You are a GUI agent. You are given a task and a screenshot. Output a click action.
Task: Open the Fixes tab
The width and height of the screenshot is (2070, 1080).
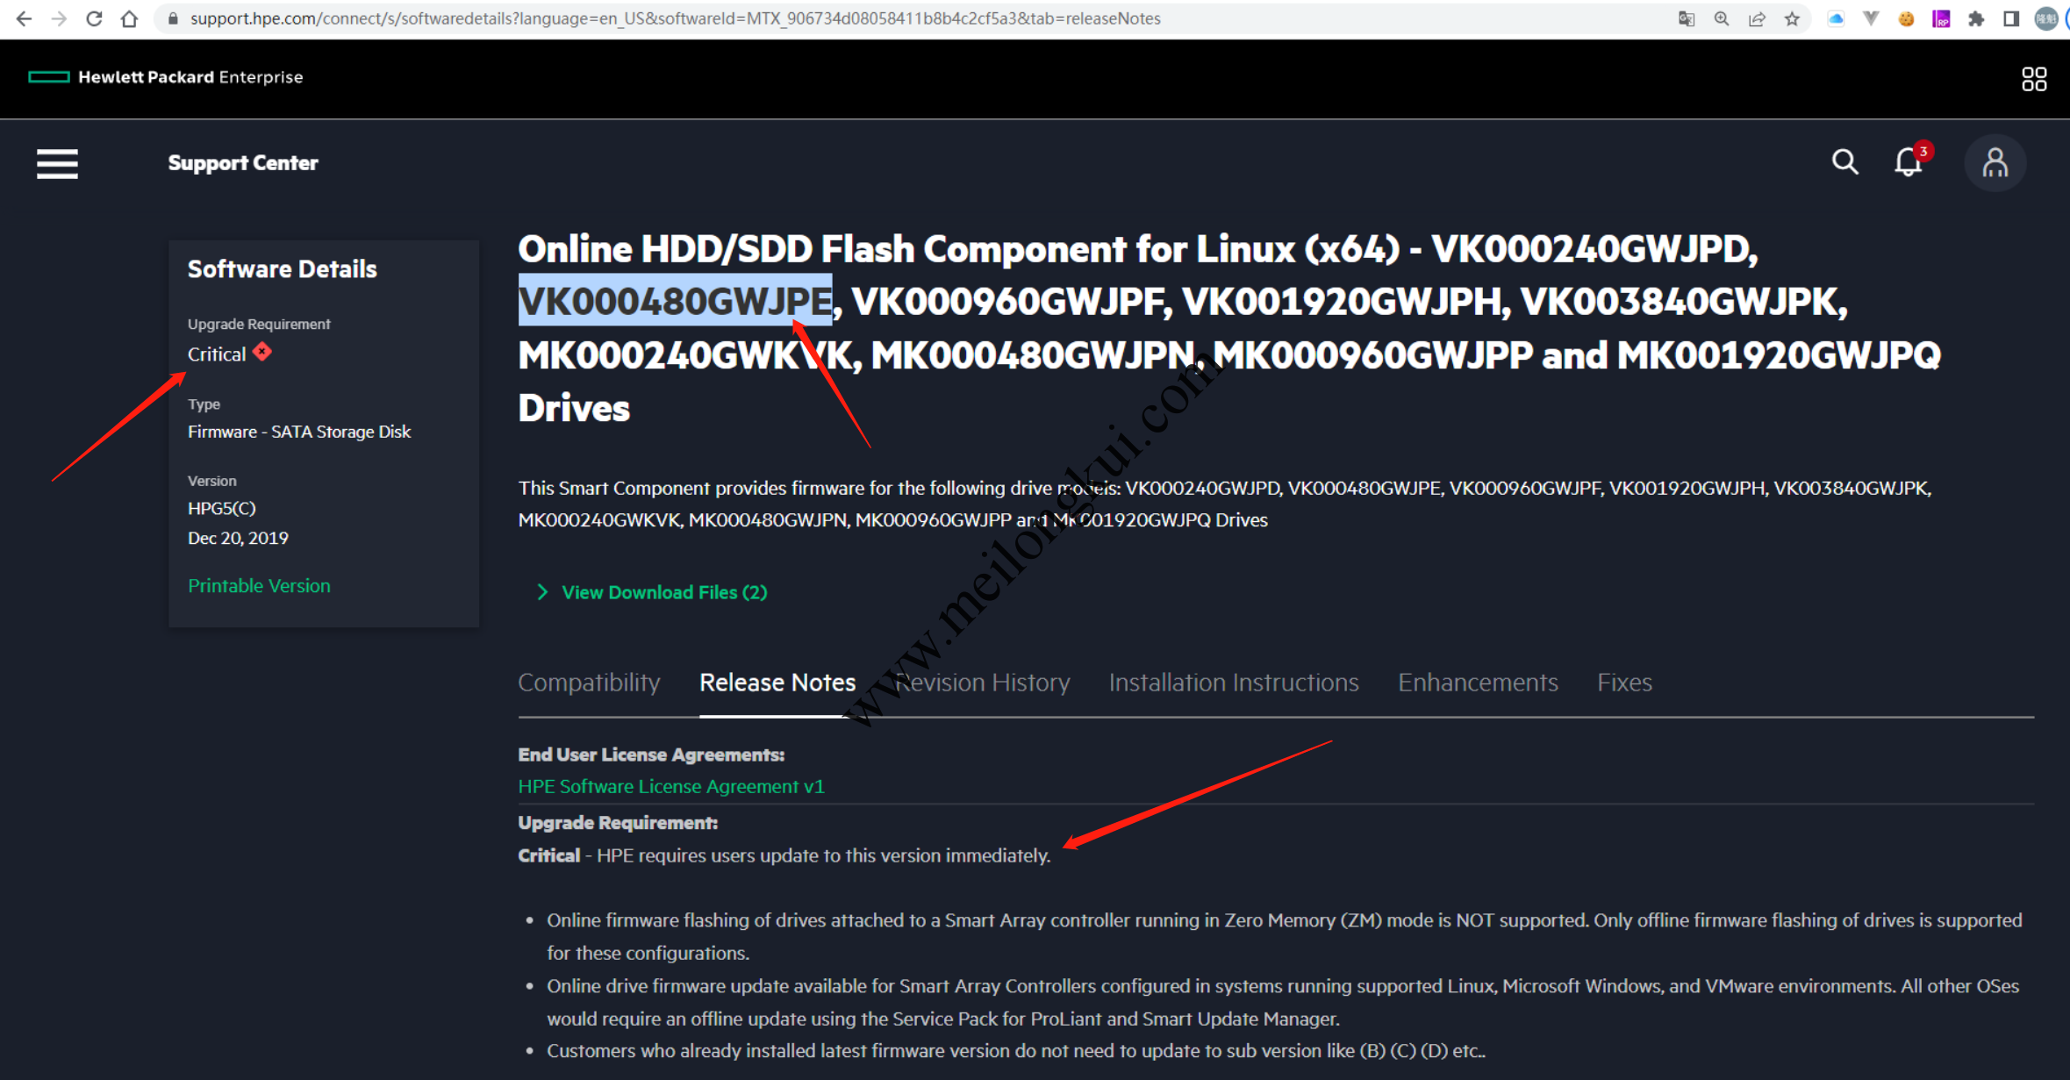1624,683
